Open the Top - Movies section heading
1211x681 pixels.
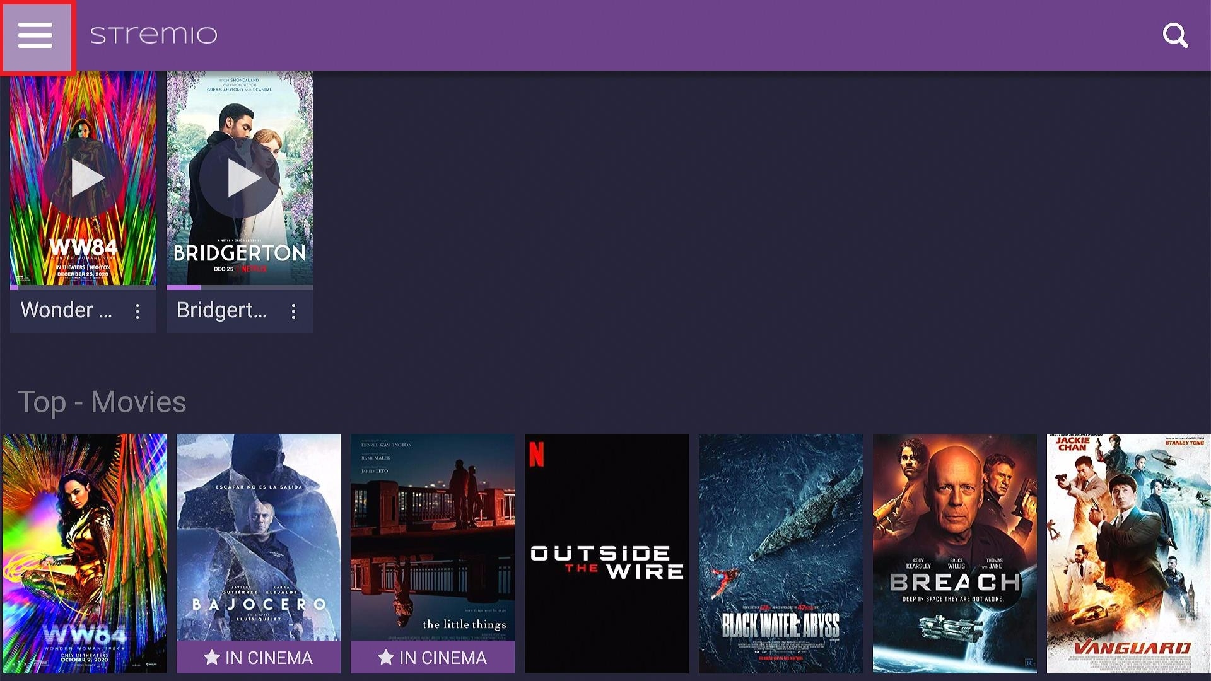coord(102,402)
